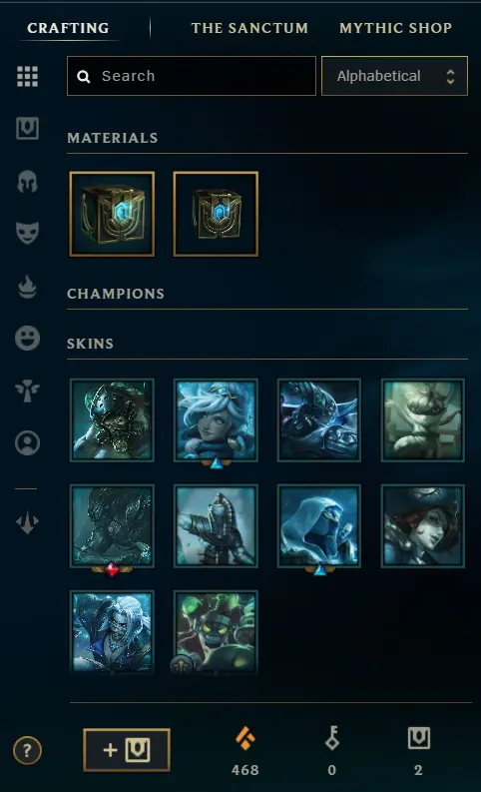Select the all-items grid filter icon
The image size is (481, 792).
(27, 77)
